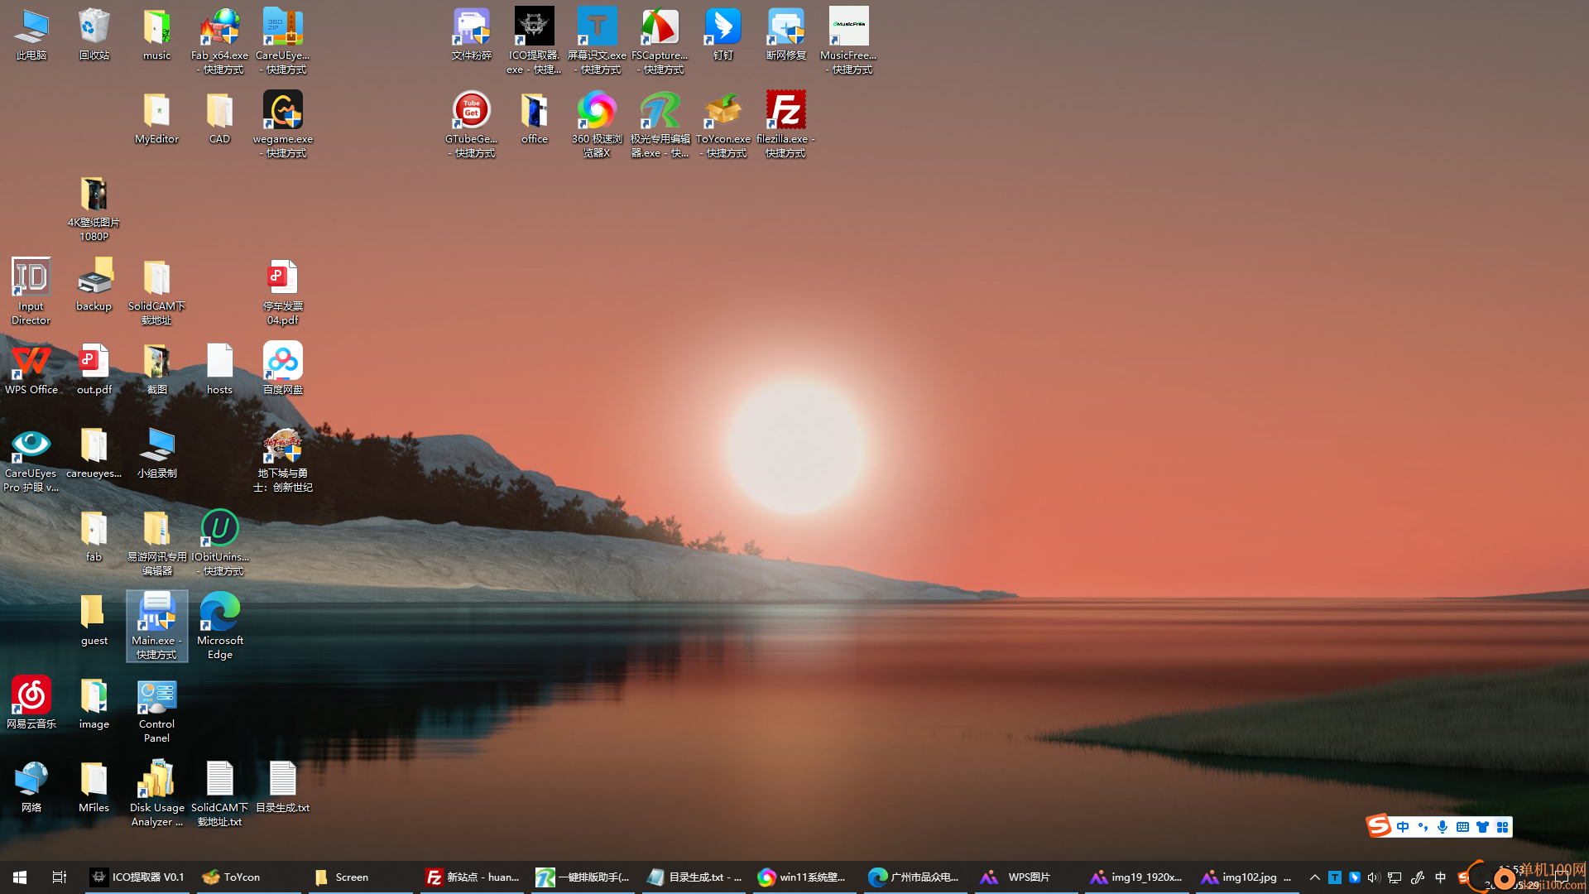
Task: Open the Windows Start menu
Action: pyautogui.click(x=20, y=877)
